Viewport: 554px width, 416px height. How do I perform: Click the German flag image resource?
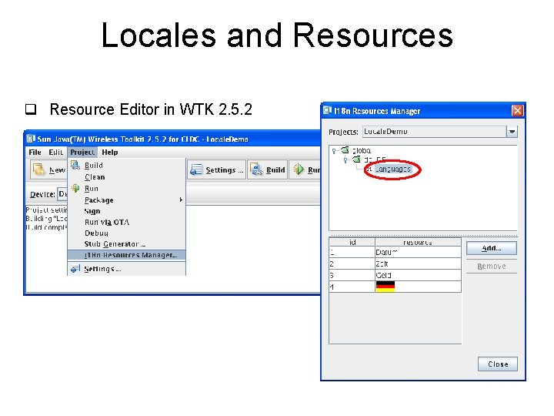pos(385,287)
